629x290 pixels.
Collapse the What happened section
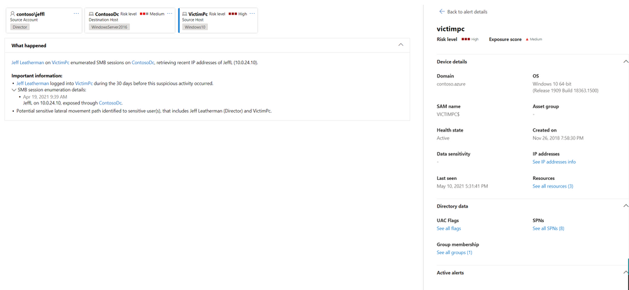400,45
